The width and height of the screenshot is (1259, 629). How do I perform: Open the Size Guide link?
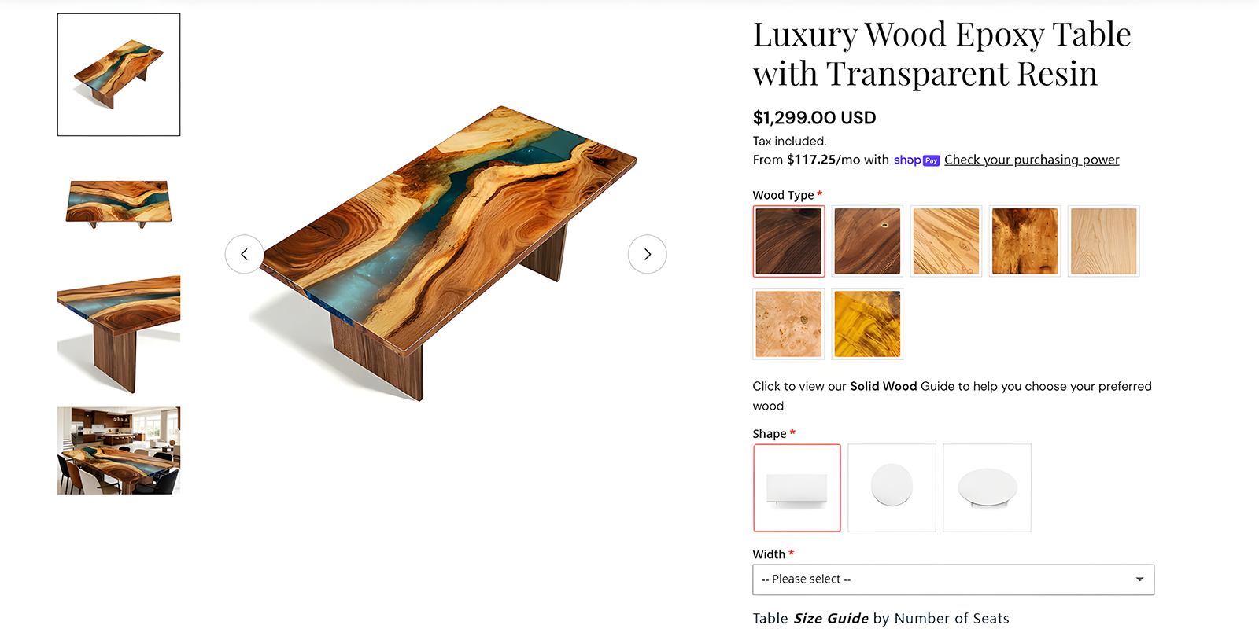coord(830,619)
